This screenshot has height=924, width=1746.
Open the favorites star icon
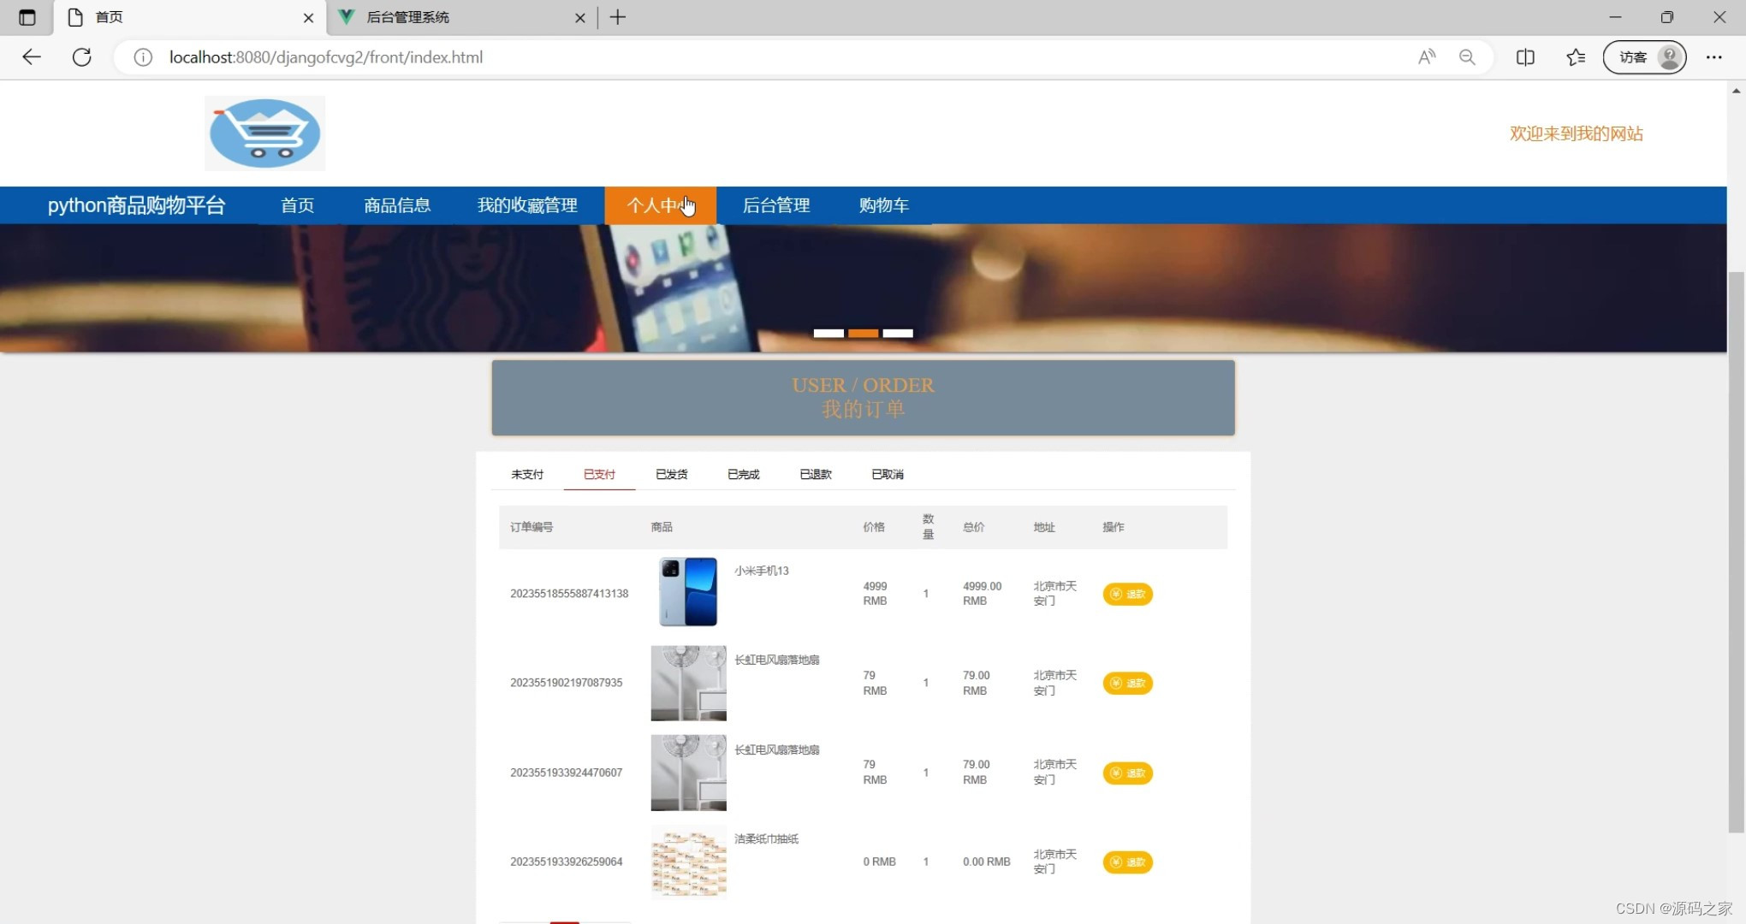point(1576,57)
